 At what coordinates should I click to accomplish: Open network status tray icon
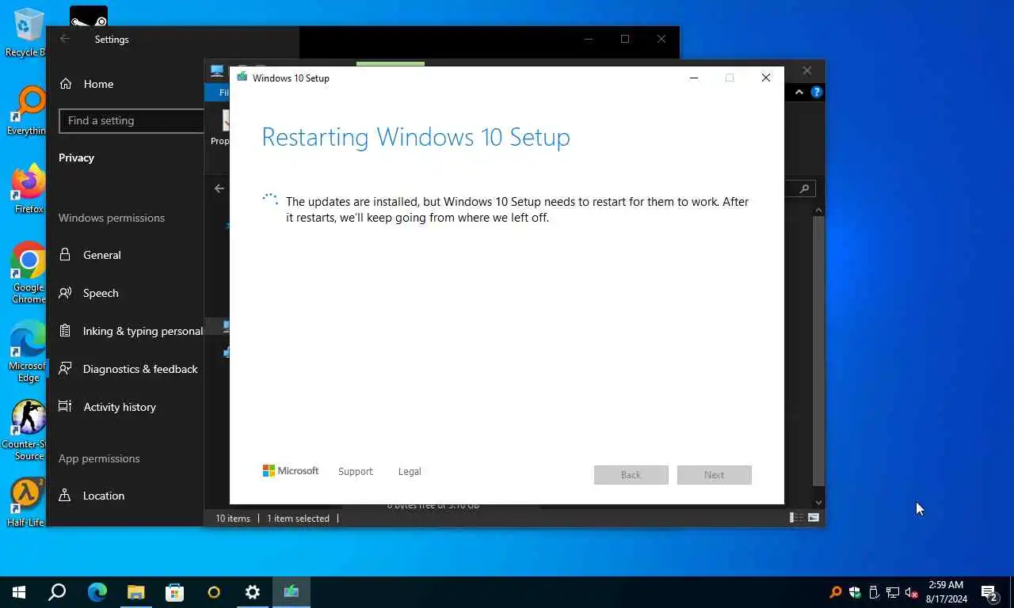[x=893, y=592]
